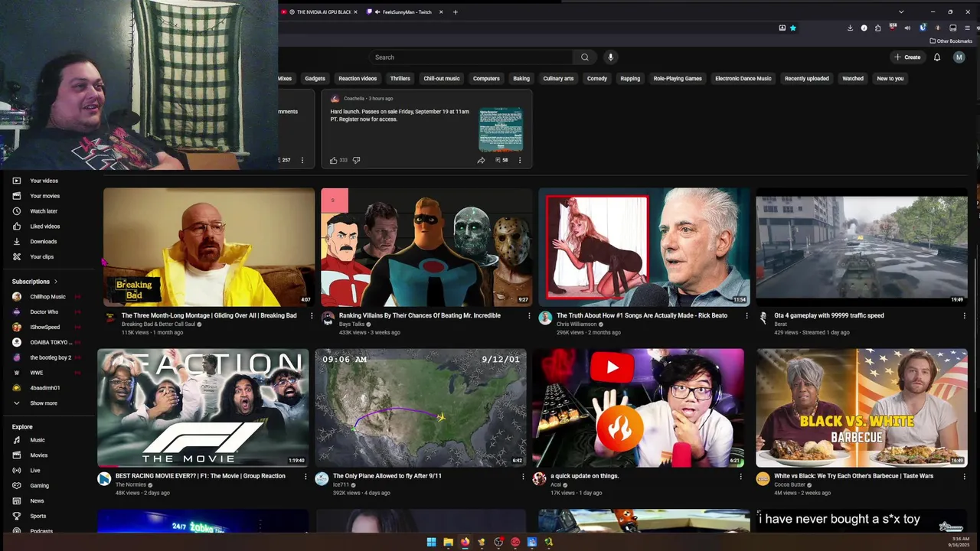Open the Windows Start menu

coord(431,543)
